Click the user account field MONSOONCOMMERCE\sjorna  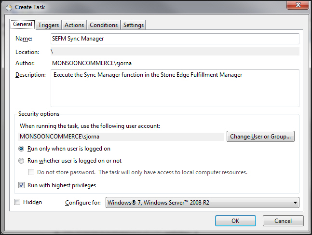(x=121, y=137)
